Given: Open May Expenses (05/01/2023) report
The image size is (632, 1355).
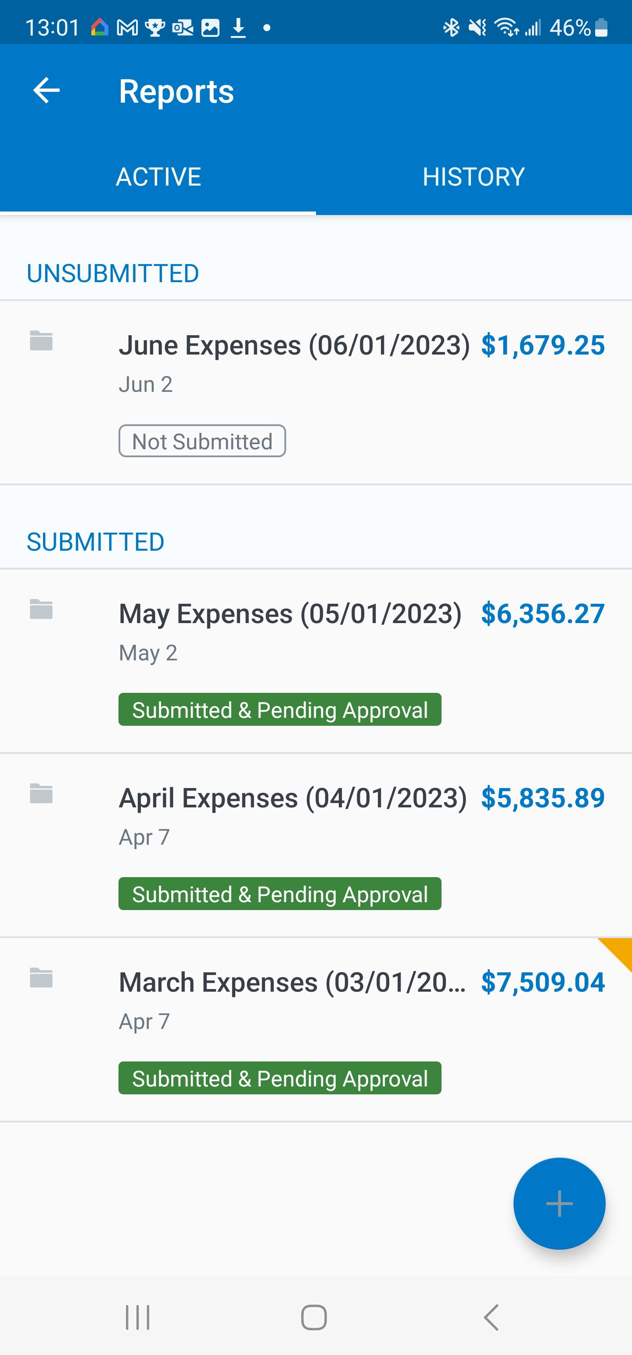Looking at the screenshot, I should (290, 614).
